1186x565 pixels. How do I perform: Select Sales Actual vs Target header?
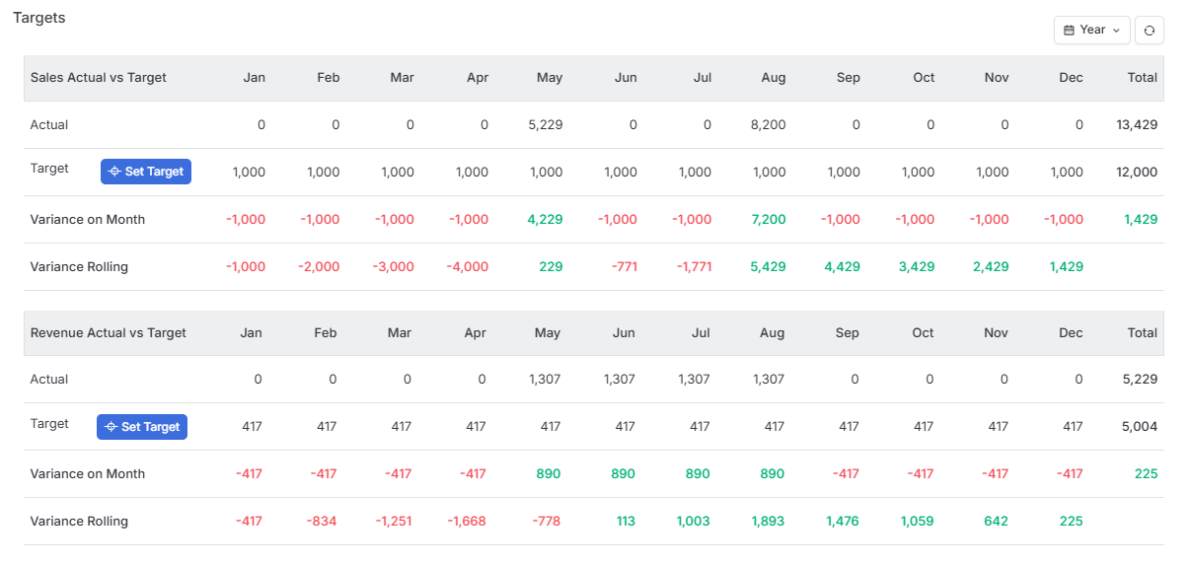click(x=99, y=78)
